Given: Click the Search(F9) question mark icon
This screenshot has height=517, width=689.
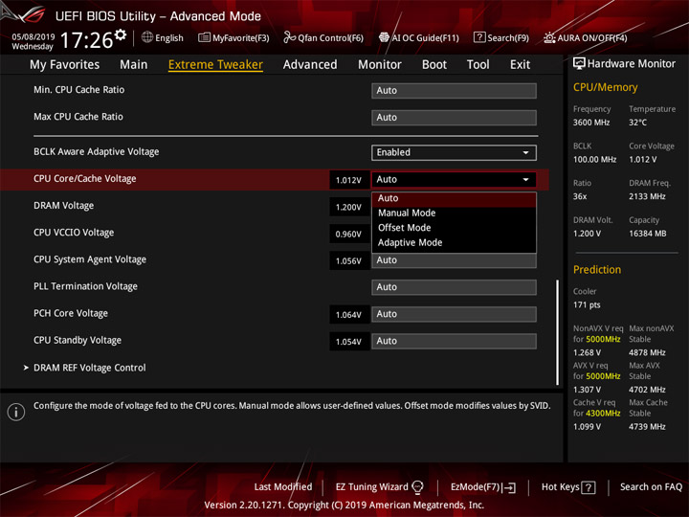Looking at the screenshot, I should tap(479, 37).
